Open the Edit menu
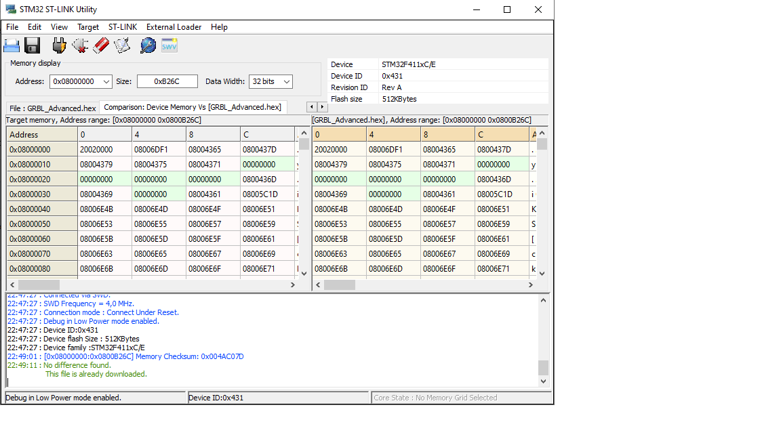 [35, 27]
